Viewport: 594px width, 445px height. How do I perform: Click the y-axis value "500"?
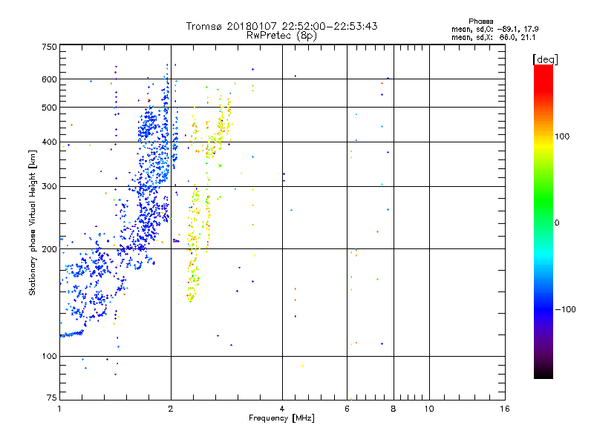coord(49,108)
